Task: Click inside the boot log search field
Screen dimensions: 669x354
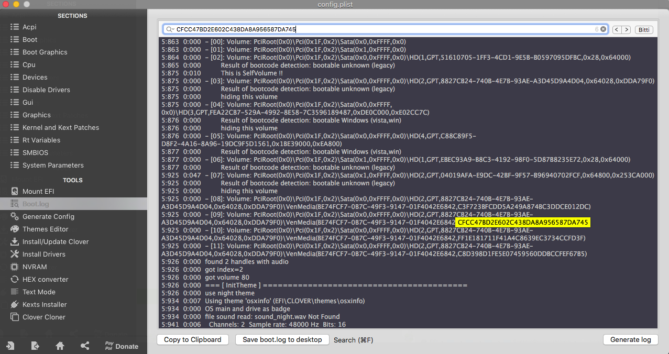Action: tap(382, 29)
